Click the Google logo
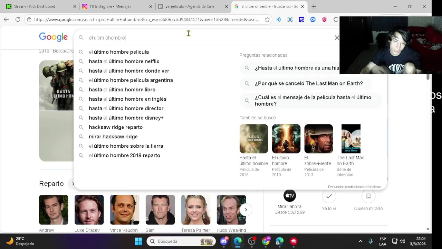 point(53,37)
